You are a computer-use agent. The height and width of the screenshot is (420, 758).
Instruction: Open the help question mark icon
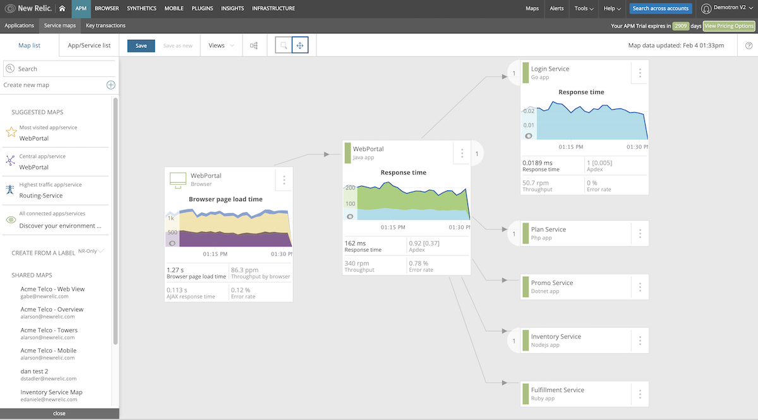[749, 45]
